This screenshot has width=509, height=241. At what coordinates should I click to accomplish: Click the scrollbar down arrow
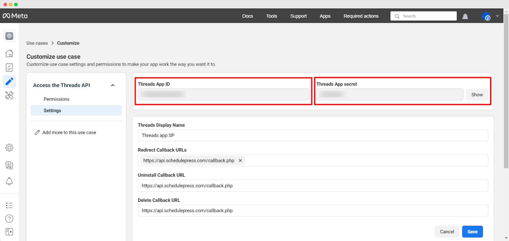click(x=506, y=238)
